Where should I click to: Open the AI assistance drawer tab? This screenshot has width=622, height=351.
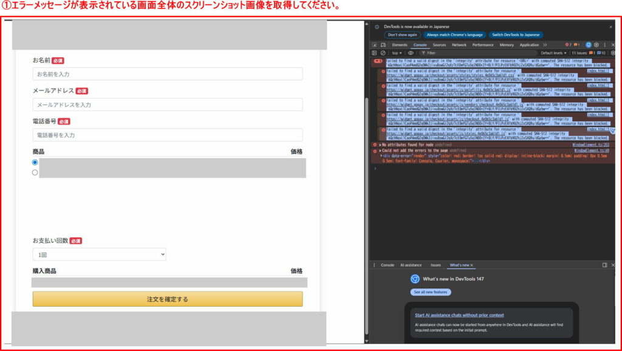click(411, 265)
